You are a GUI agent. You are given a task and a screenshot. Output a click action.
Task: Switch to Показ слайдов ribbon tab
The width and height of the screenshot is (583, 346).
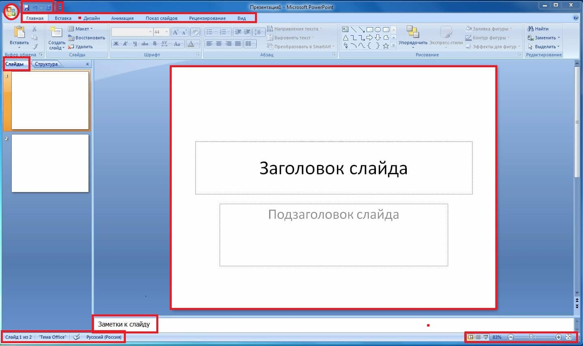(x=162, y=18)
